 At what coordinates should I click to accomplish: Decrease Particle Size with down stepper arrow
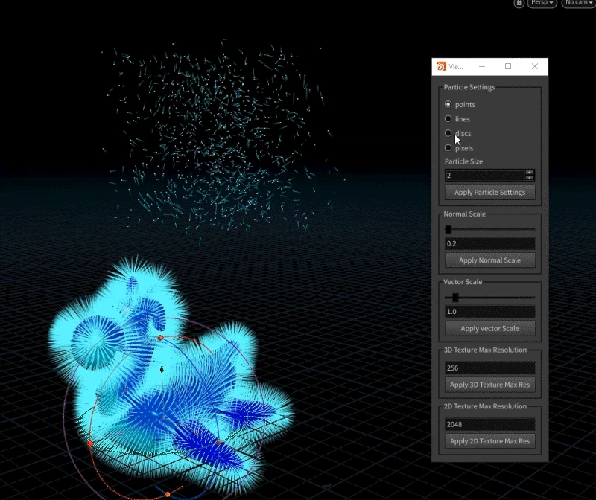point(530,178)
